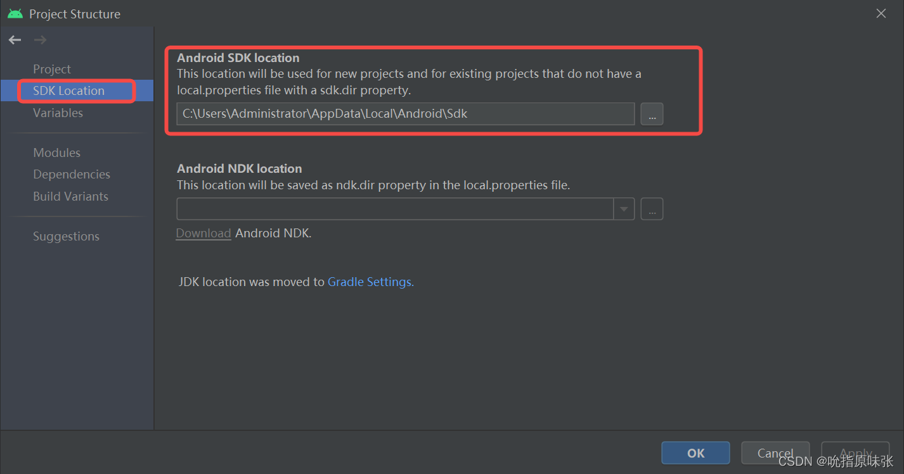Click the Android SDK location heading
The height and width of the screenshot is (474, 904).
tap(238, 58)
